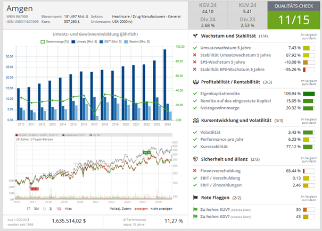
Task: Click the KGV.24 value tile
Action: [x=208, y=7]
